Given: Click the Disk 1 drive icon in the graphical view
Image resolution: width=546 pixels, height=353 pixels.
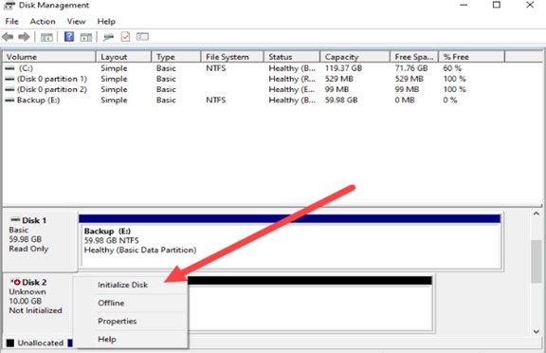Looking at the screenshot, I should (15, 219).
